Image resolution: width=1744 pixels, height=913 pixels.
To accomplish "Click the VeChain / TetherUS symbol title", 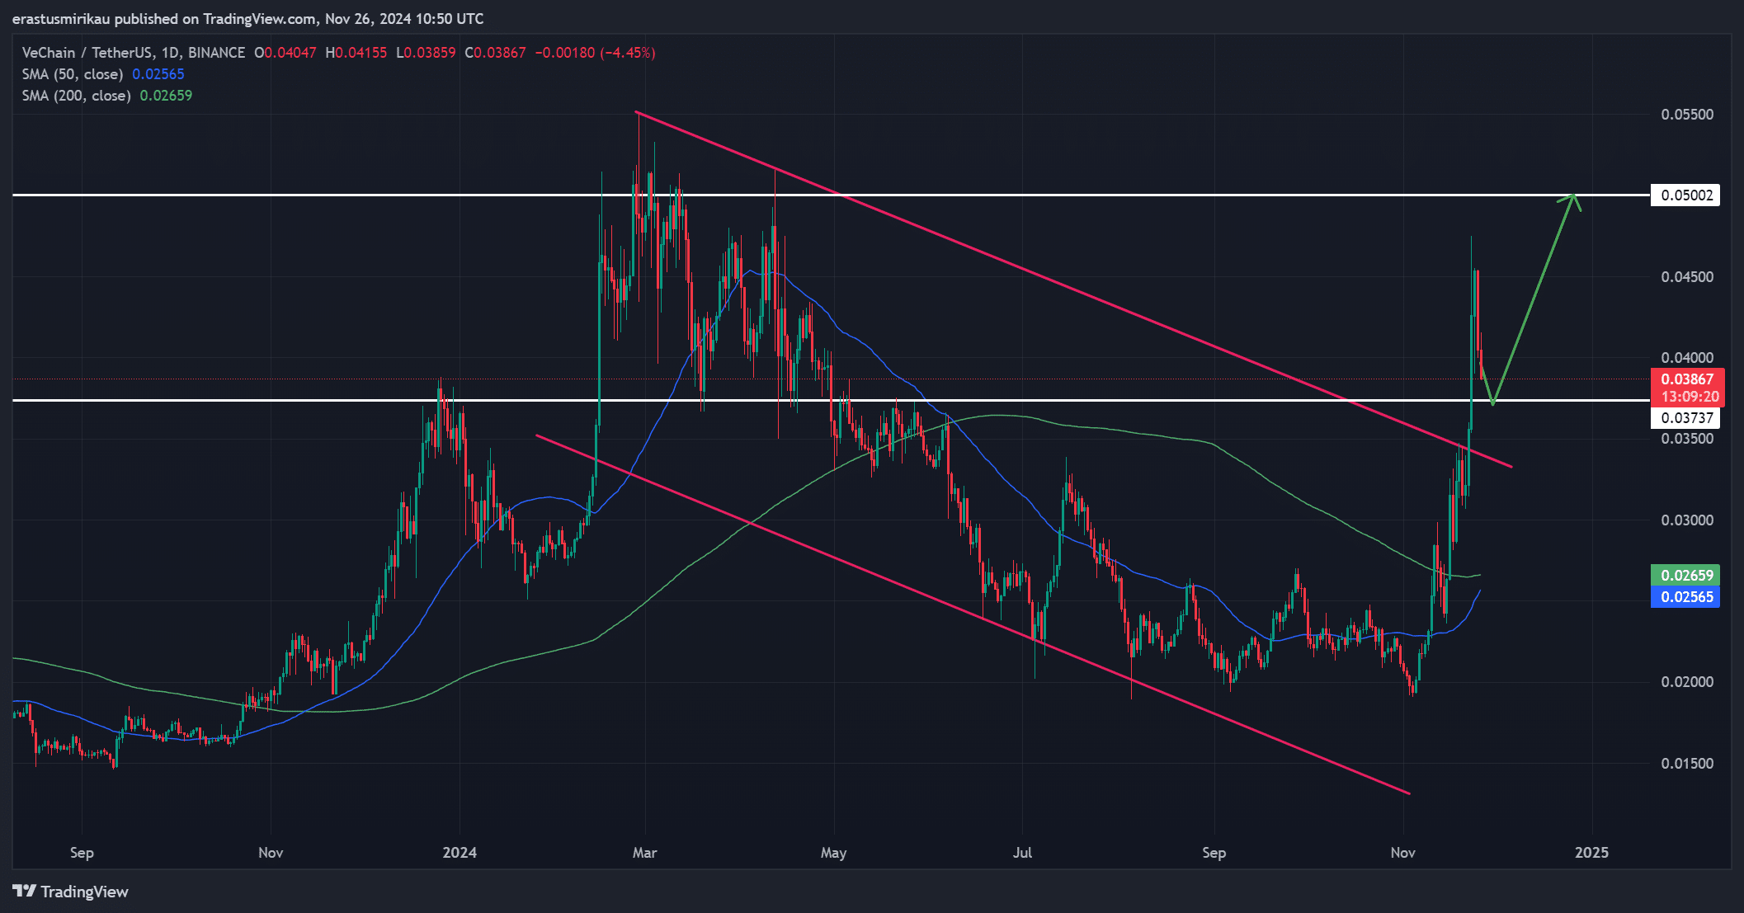I will (x=133, y=53).
